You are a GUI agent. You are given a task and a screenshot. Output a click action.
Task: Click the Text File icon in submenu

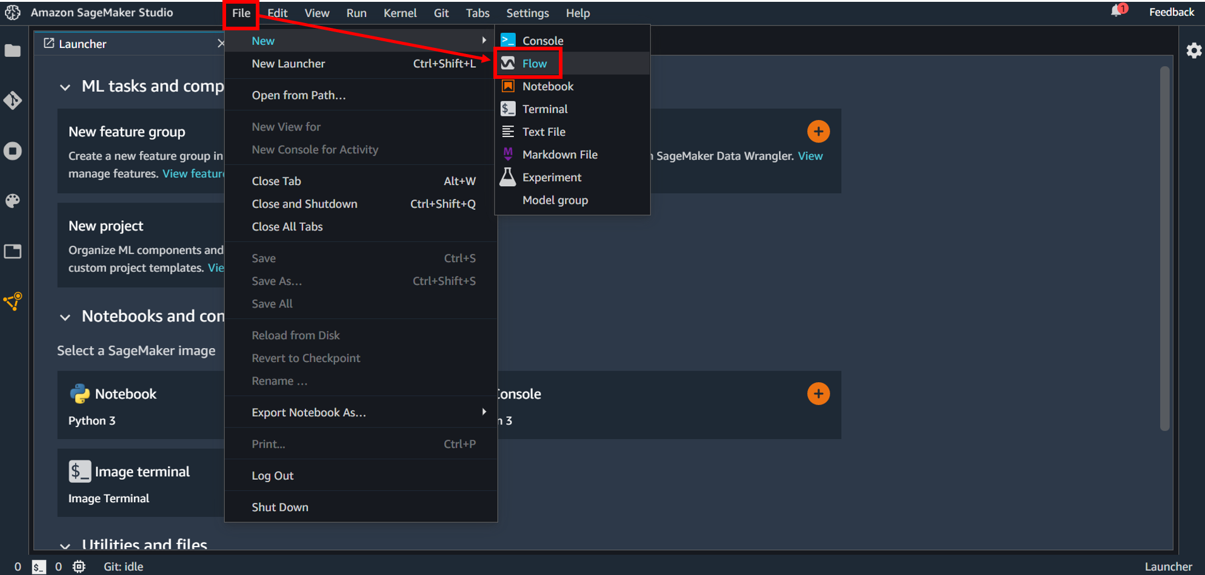click(508, 132)
